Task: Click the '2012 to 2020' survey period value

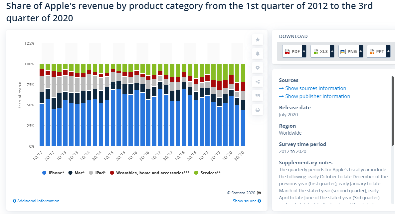Action: [293, 151]
